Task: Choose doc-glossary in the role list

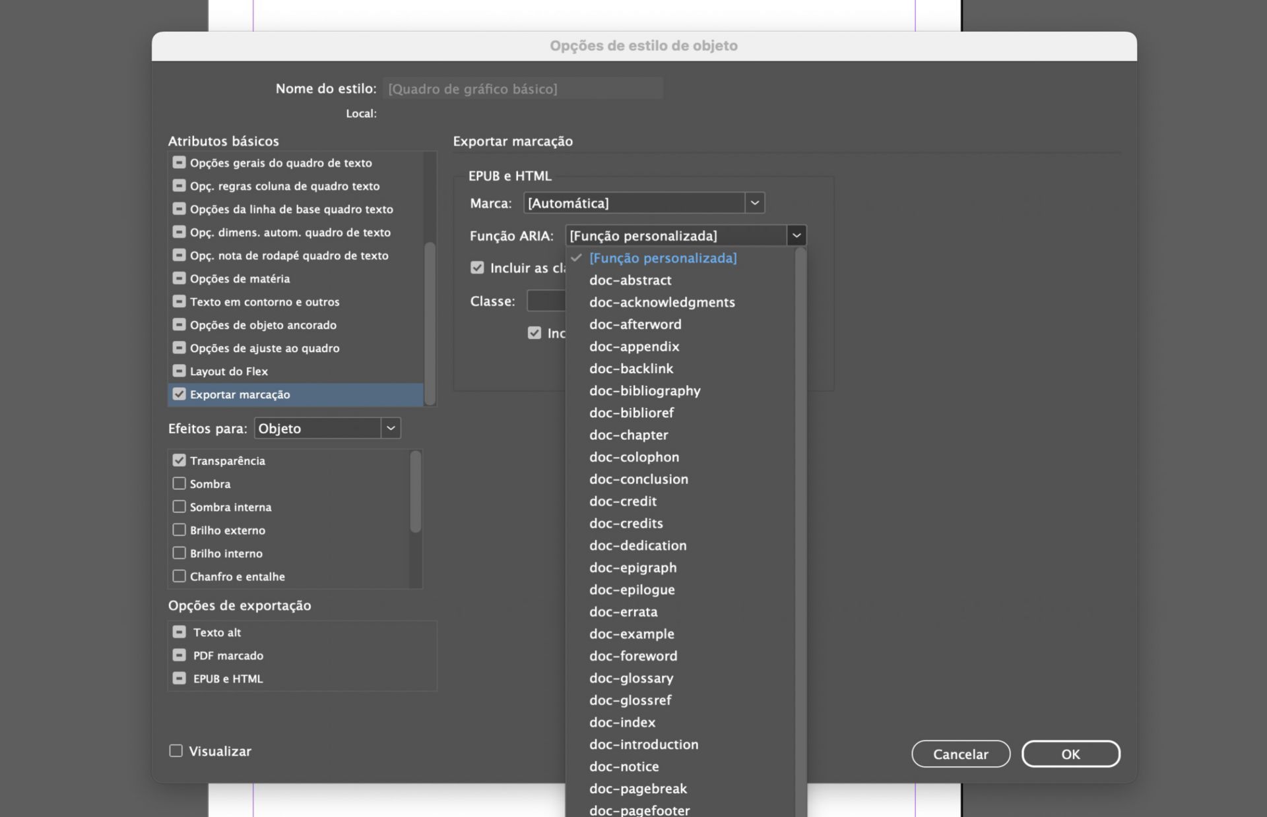Action: (631, 678)
